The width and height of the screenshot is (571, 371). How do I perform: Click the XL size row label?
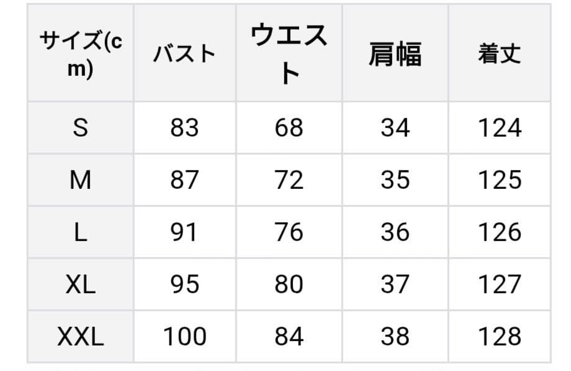click(x=81, y=285)
